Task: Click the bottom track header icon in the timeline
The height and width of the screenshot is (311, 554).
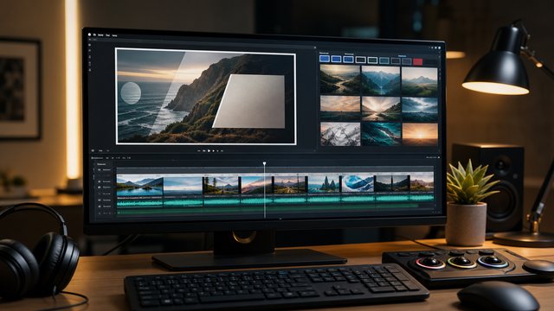Action: pos(100,213)
